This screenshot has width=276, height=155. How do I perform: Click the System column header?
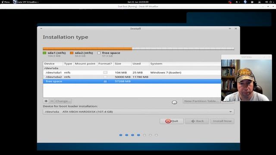(x=185, y=64)
